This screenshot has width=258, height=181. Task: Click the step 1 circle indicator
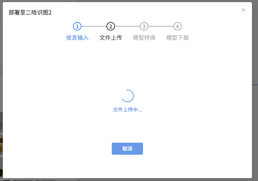[x=77, y=26]
